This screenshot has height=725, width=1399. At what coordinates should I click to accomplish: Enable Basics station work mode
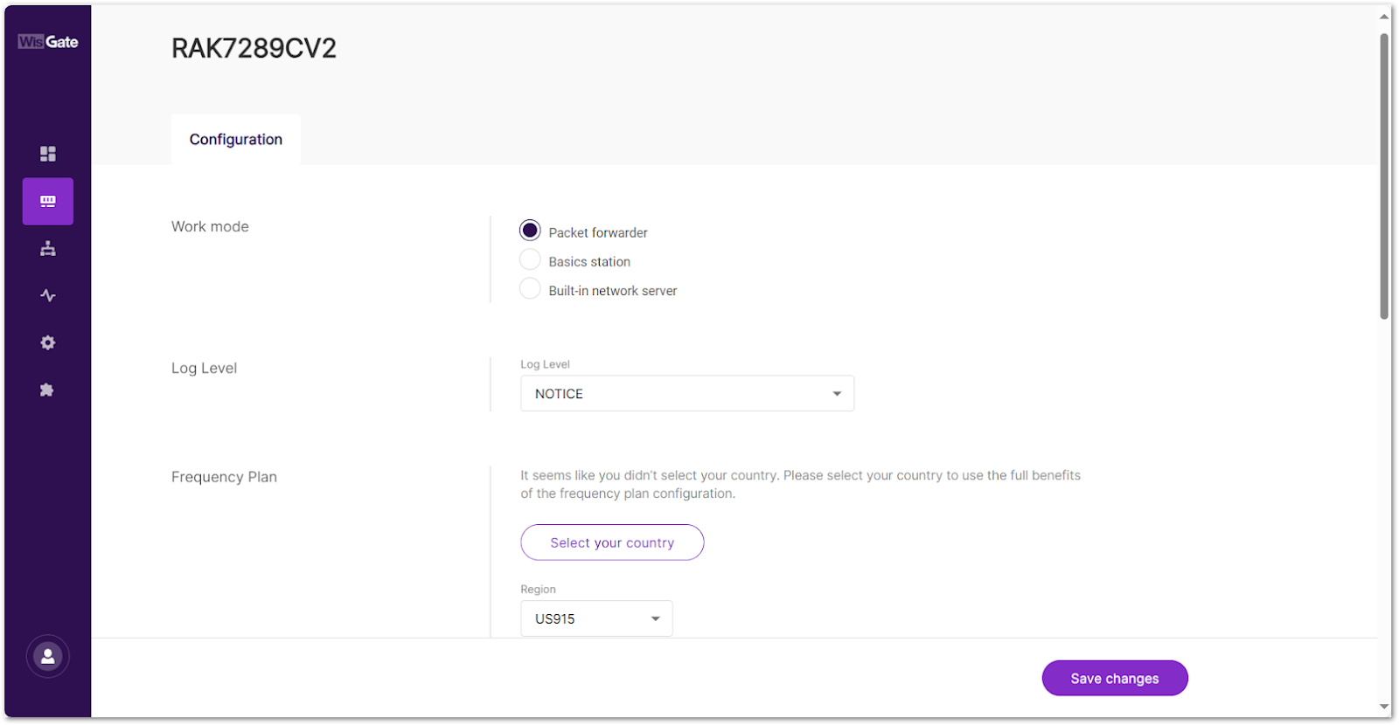pyautogui.click(x=530, y=259)
